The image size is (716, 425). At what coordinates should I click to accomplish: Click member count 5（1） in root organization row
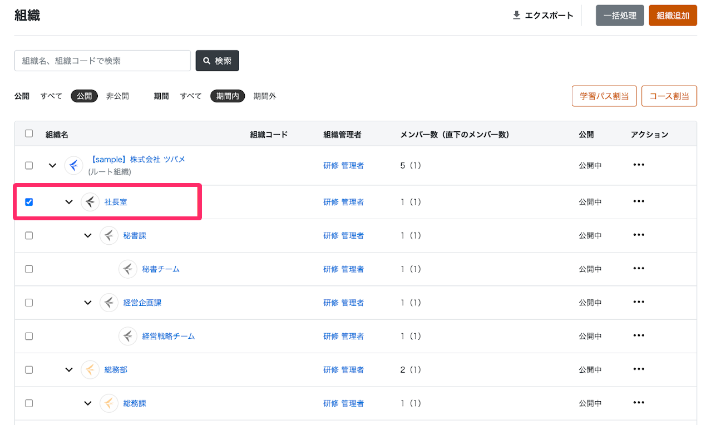pos(411,165)
